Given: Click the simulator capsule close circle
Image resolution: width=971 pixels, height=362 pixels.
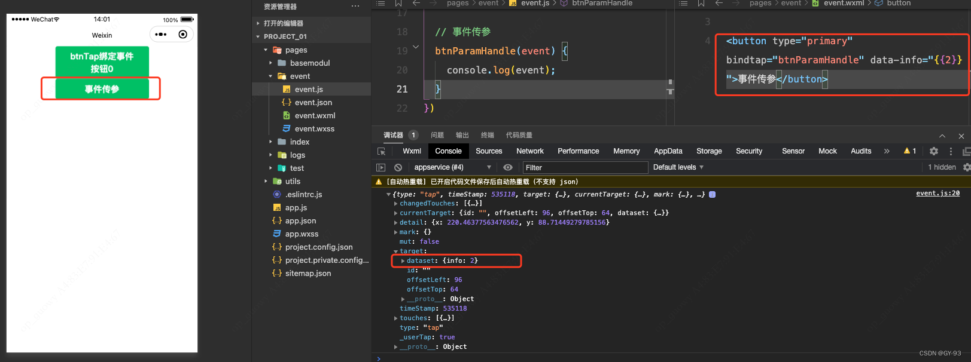Looking at the screenshot, I should pos(183,34).
